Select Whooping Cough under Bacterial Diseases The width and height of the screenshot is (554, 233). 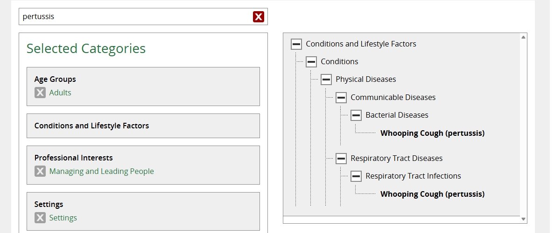click(432, 133)
